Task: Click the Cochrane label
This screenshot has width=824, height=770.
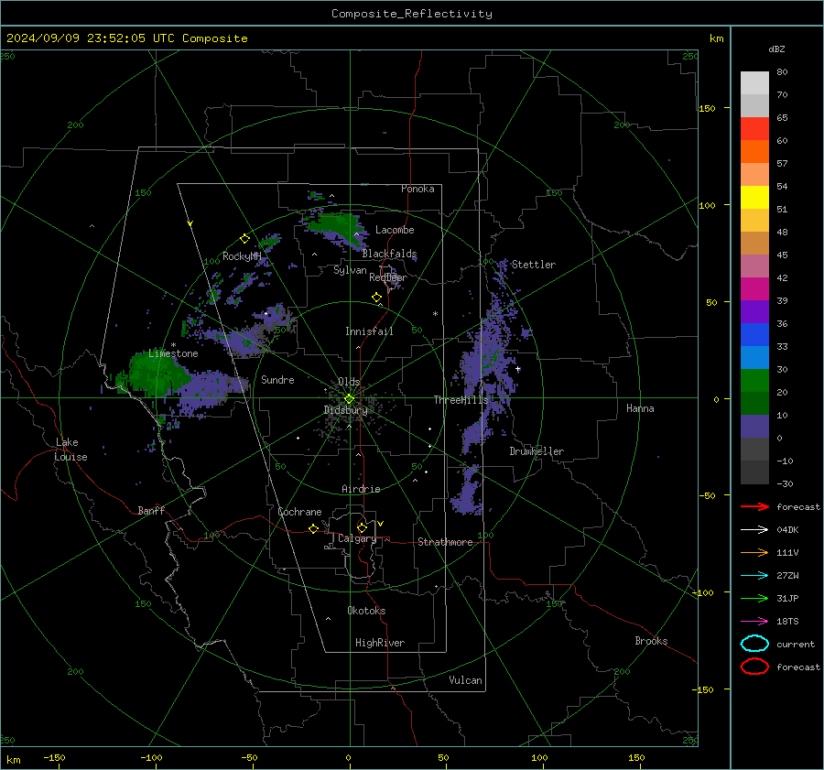Action: 299,512
